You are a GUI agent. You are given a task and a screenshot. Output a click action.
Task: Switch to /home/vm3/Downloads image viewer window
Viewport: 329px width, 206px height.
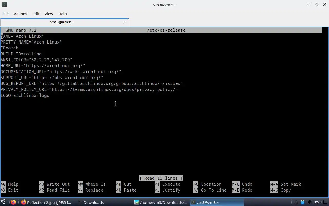[161, 202]
